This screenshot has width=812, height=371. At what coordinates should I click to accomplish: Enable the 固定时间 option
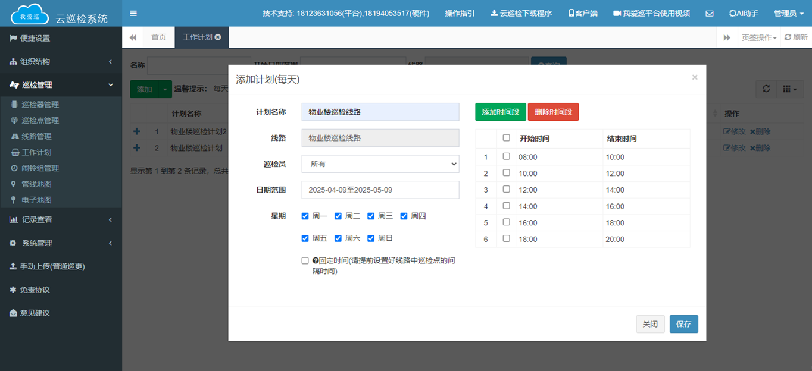[305, 260]
